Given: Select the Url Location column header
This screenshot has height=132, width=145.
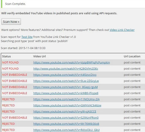Looking at the screenshot, I should pyautogui.click(x=132, y=56).
